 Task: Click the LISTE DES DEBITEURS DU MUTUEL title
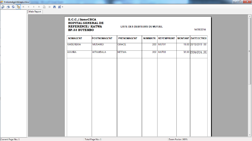[141, 27]
